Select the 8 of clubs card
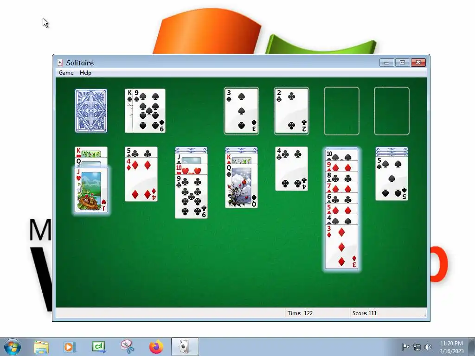 point(341,177)
